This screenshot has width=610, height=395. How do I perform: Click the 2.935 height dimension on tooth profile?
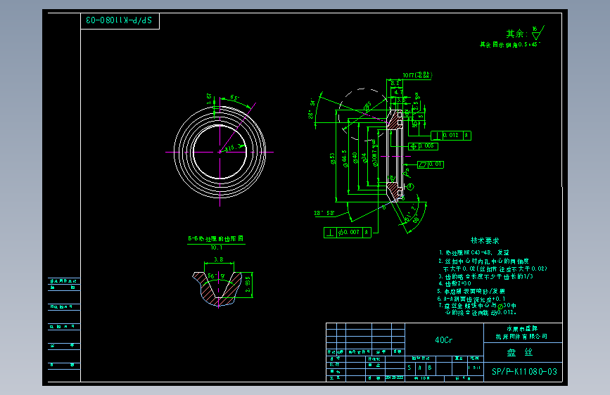click(x=248, y=285)
